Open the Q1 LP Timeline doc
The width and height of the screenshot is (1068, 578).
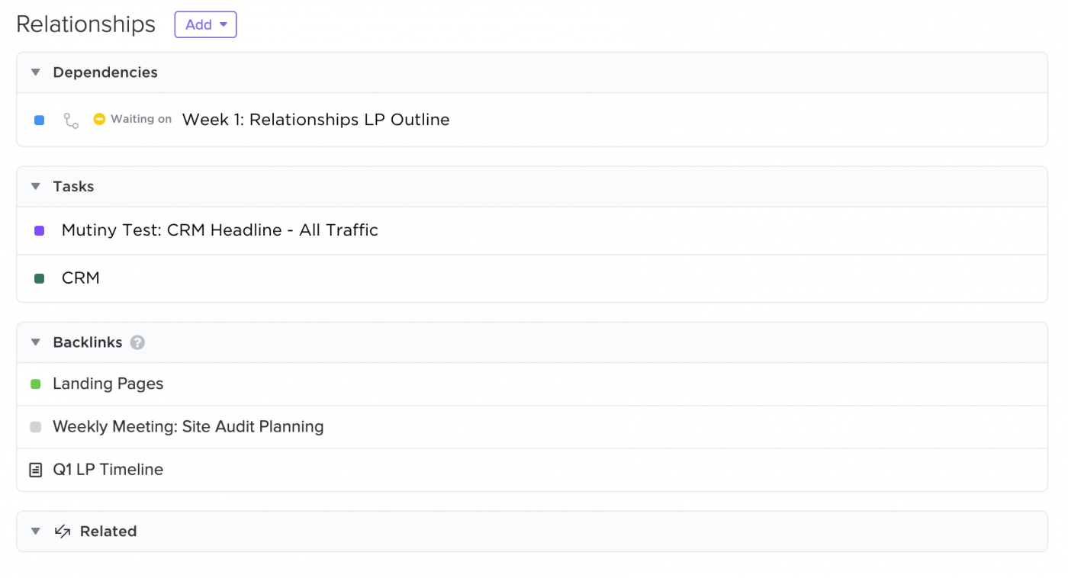pyautogui.click(x=108, y=470)
